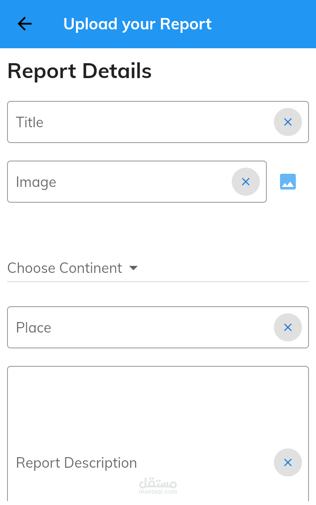Open the image picker gallery icon
The image size is (316, 505).
[x=288, y=182]
